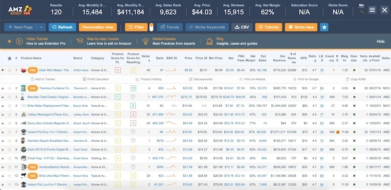Screen dimensions: 391x190
Task: Click the BSR 30 sparkline for Thermos Funtainer
Action: 171,88
